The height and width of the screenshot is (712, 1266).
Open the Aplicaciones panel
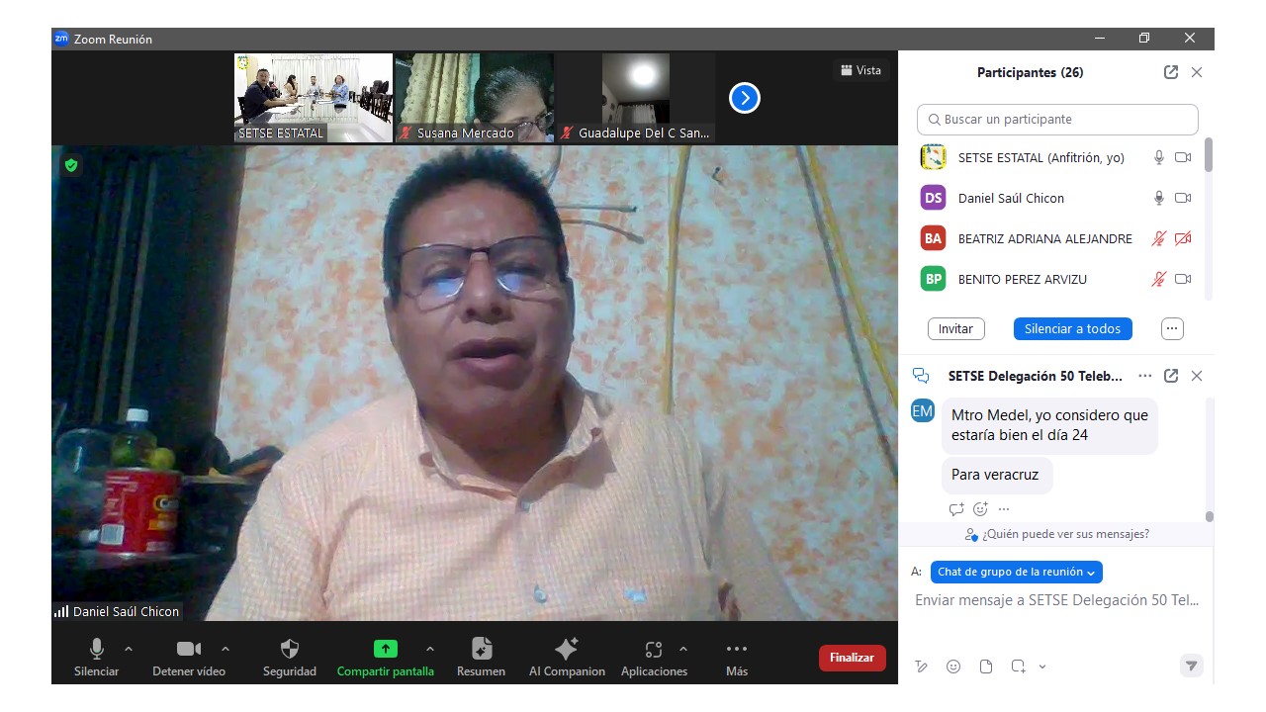coord(653,650)
